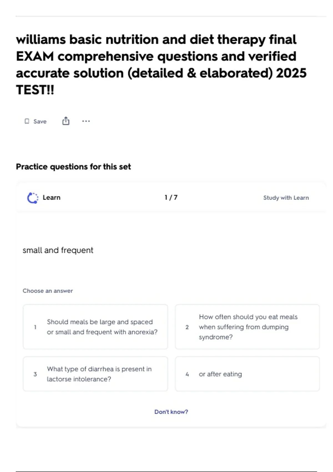Click the Learn mode circular icon

(x=33, y=198)
